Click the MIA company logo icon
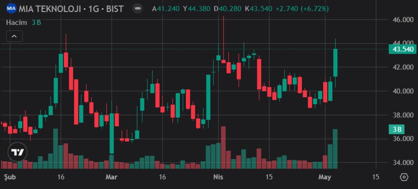 point(11,8)
